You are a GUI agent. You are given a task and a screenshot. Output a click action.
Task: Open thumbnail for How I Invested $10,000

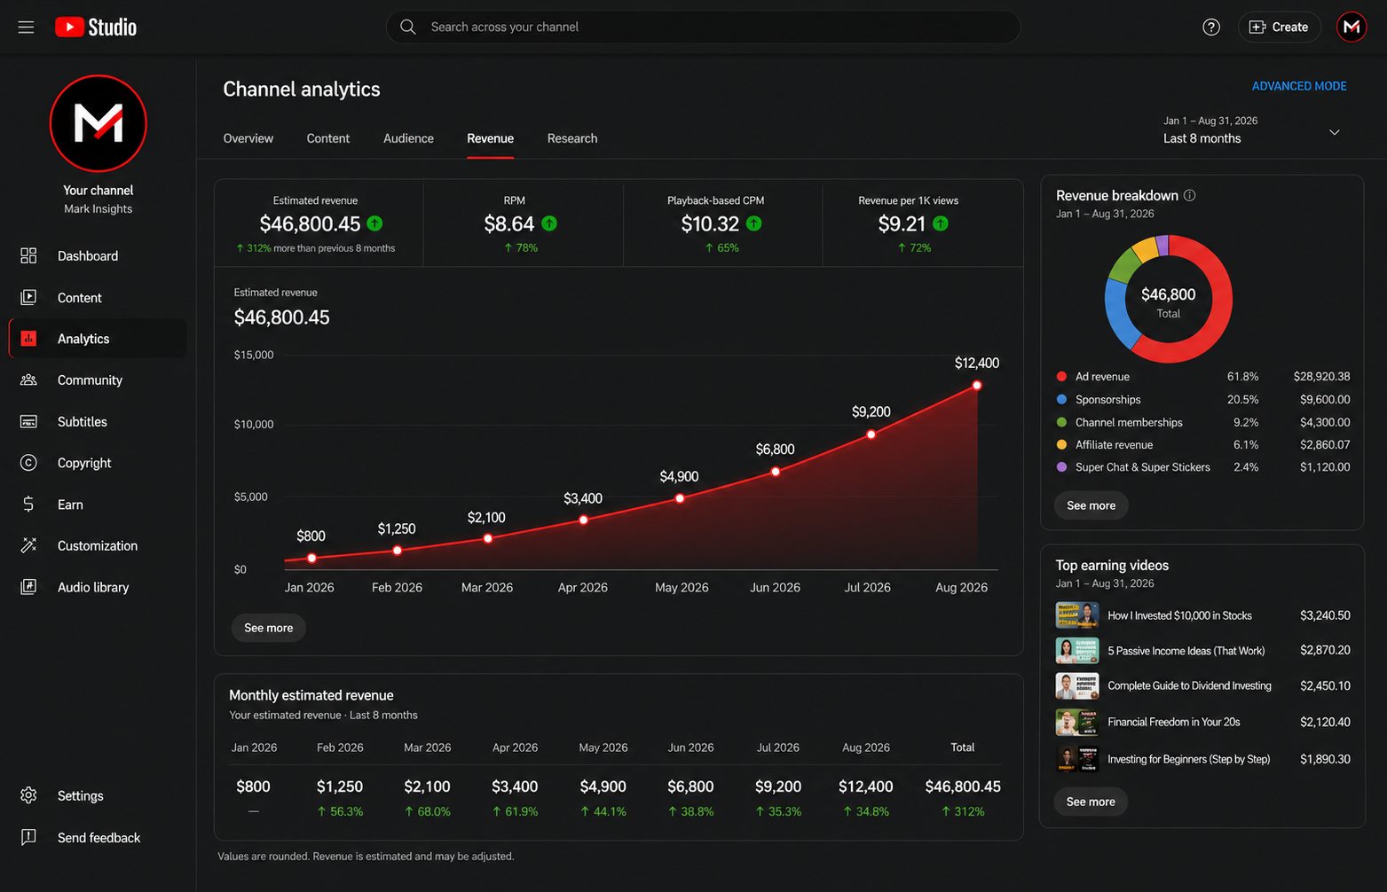[1077, 614]
